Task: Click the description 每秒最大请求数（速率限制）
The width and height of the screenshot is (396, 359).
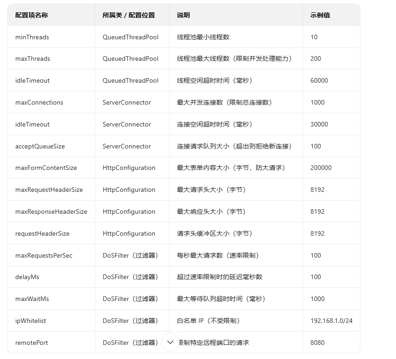Action: [218, 256]
